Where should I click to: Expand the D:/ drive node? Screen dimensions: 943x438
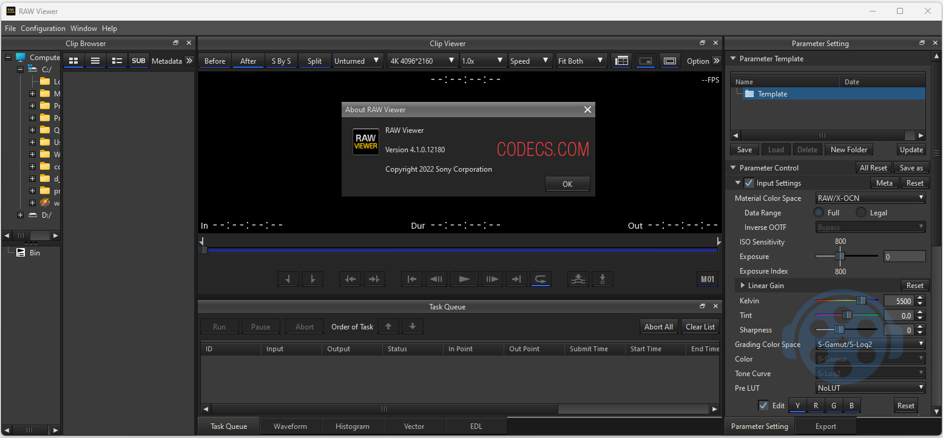pyautogui.click(x=20, y=215)
